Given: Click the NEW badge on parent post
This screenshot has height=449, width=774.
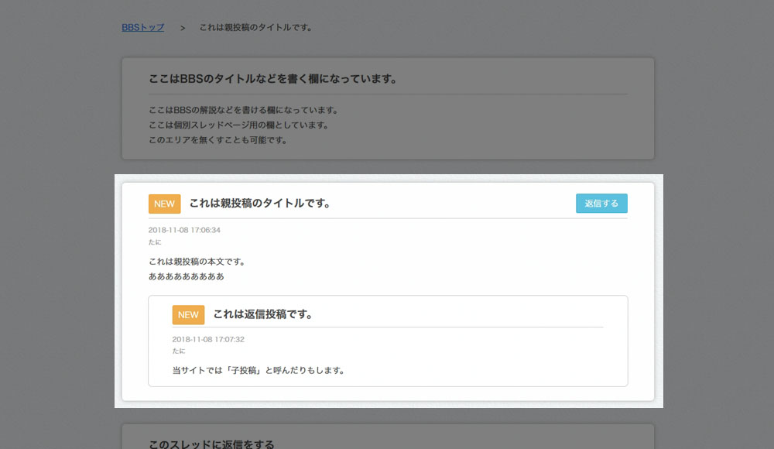Looking at the screenshot, I should click(x=164, y=204).
